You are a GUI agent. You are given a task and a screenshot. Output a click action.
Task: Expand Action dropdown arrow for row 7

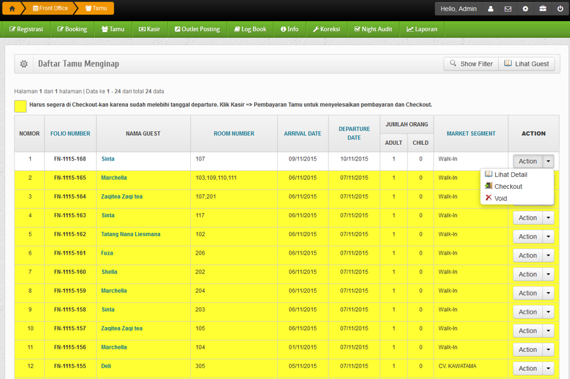coord(548,275)
